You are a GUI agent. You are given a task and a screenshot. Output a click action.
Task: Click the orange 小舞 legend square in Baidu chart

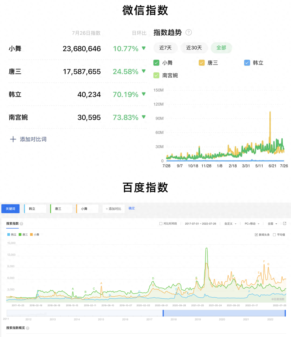(31, 234)
